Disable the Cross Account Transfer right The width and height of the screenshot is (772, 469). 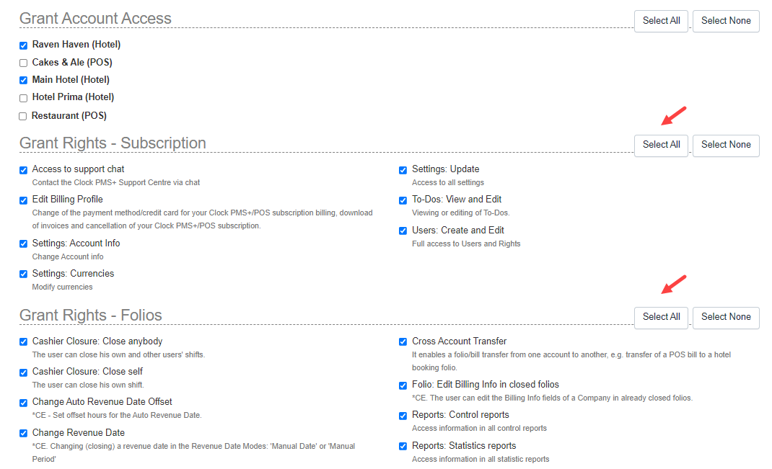click(x=403, y=342)
